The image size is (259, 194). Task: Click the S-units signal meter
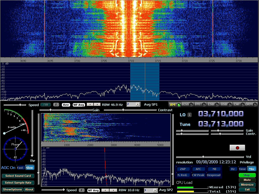pos(16,122)
